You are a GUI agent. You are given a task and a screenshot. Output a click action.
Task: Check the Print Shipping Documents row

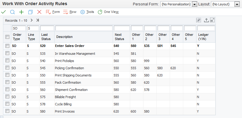[7, 75]
